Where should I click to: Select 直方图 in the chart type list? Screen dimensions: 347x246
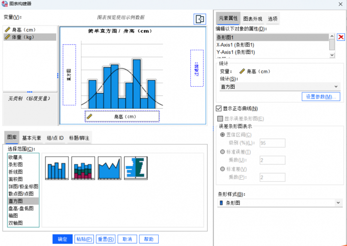coord(23,201)
